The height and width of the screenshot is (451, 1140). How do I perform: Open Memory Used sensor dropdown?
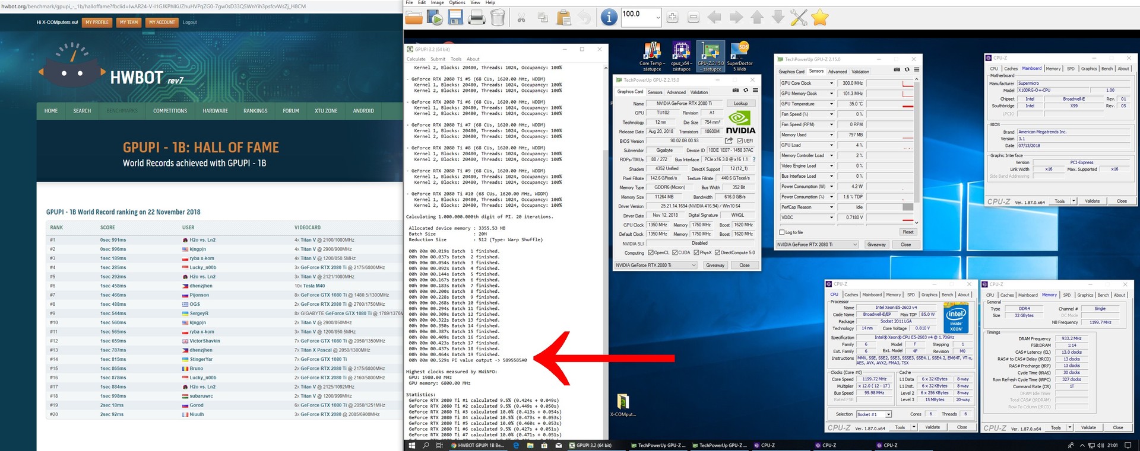[831, 135]
